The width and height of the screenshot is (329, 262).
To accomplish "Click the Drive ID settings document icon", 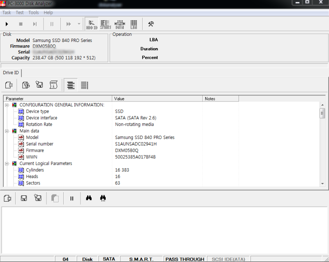I will (x=9, y=85).
